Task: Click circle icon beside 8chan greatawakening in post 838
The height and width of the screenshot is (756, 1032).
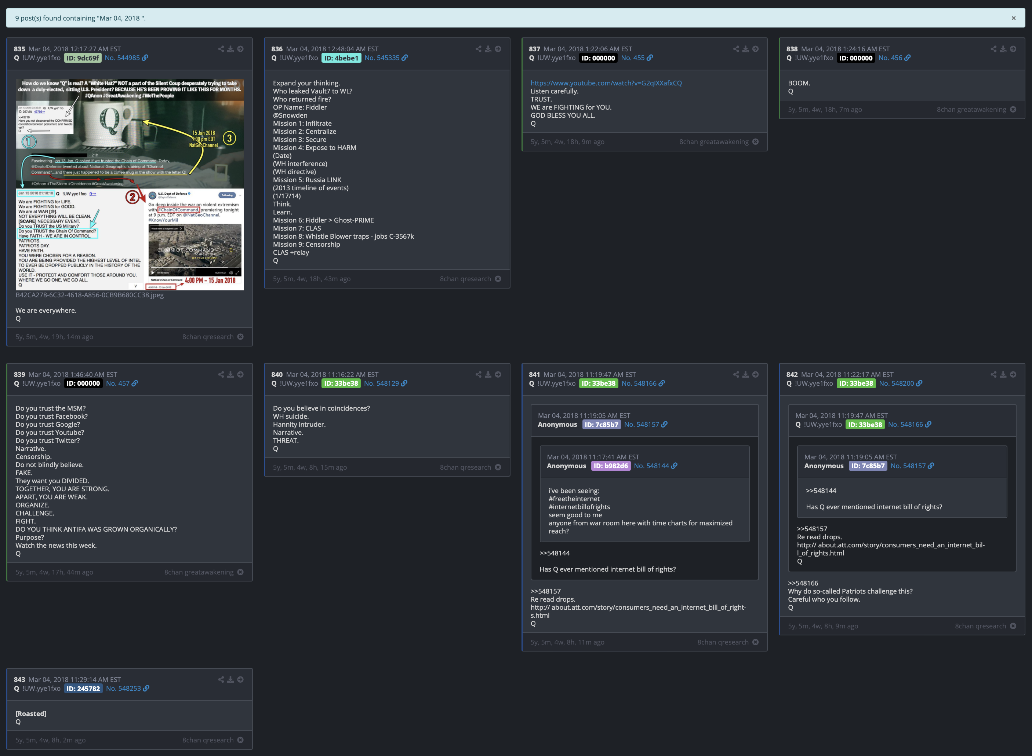Action: 1013,109
